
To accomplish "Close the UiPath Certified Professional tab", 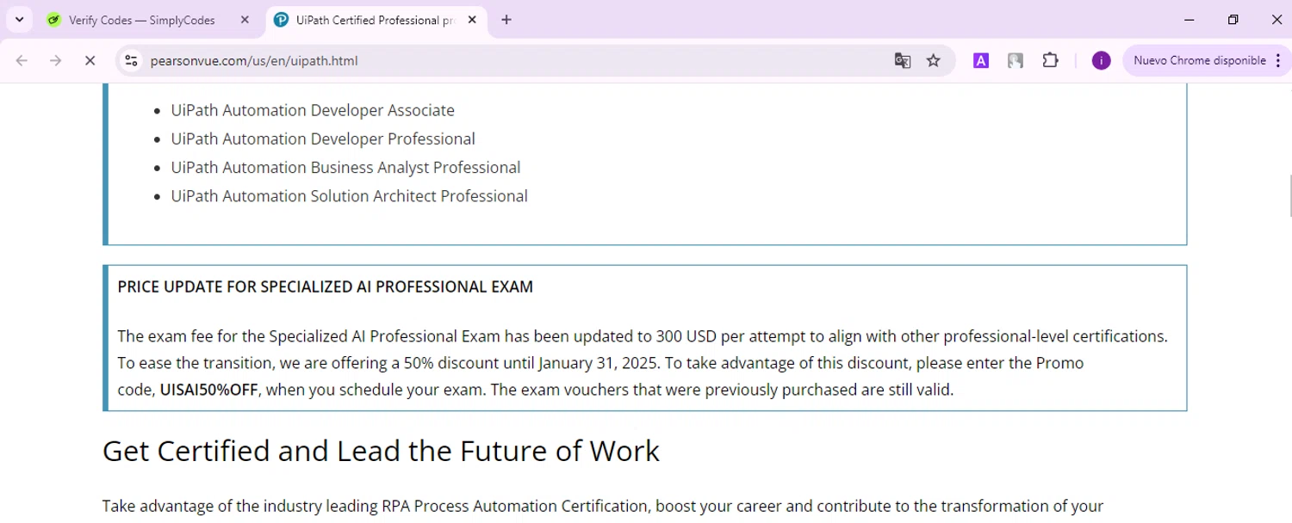I will coord(472,20).
